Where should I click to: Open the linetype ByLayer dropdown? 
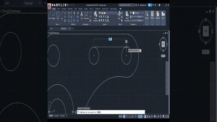138,20
